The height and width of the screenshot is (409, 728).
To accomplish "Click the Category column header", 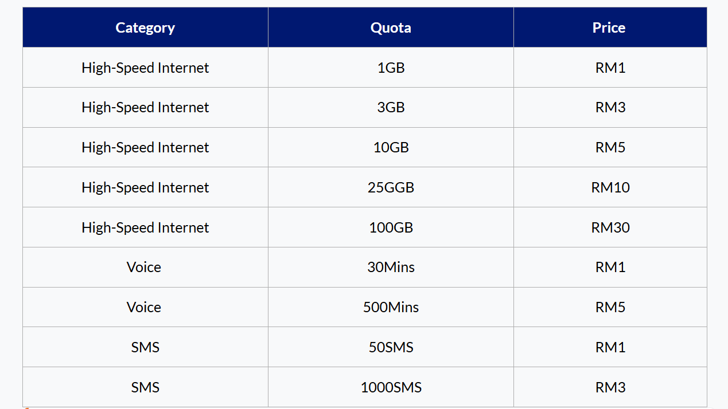I will coord(145,27).
